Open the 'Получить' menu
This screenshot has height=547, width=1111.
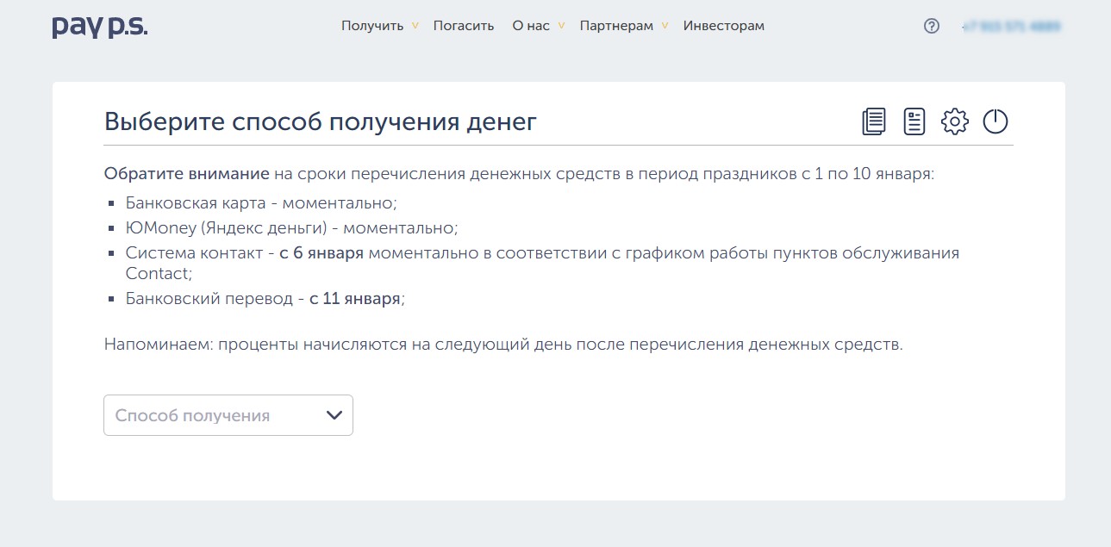[372, 26]
